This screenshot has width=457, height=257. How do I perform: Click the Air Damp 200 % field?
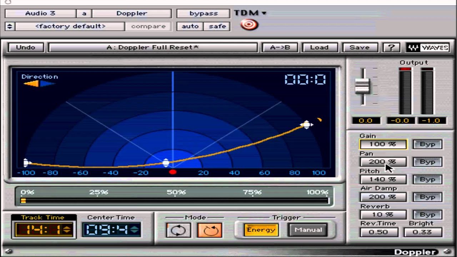click(383, 197)
